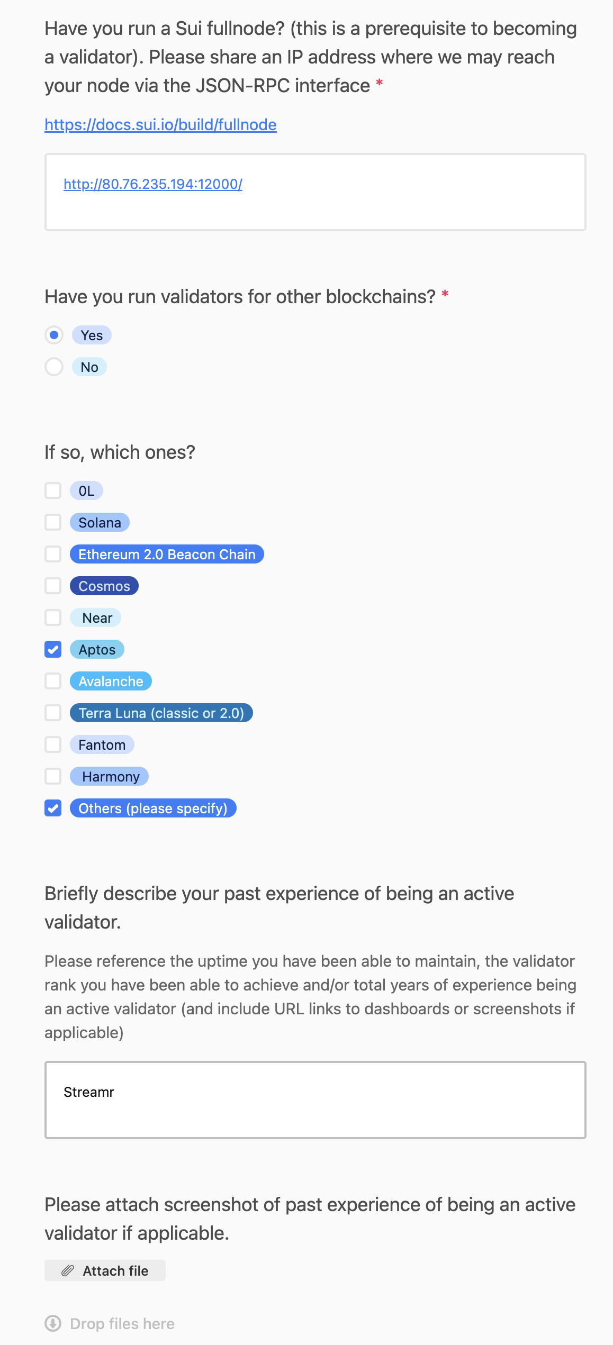Click the paperclip icon on Attach file
The image size is (613, 1345).
(x=68, y=1270)
